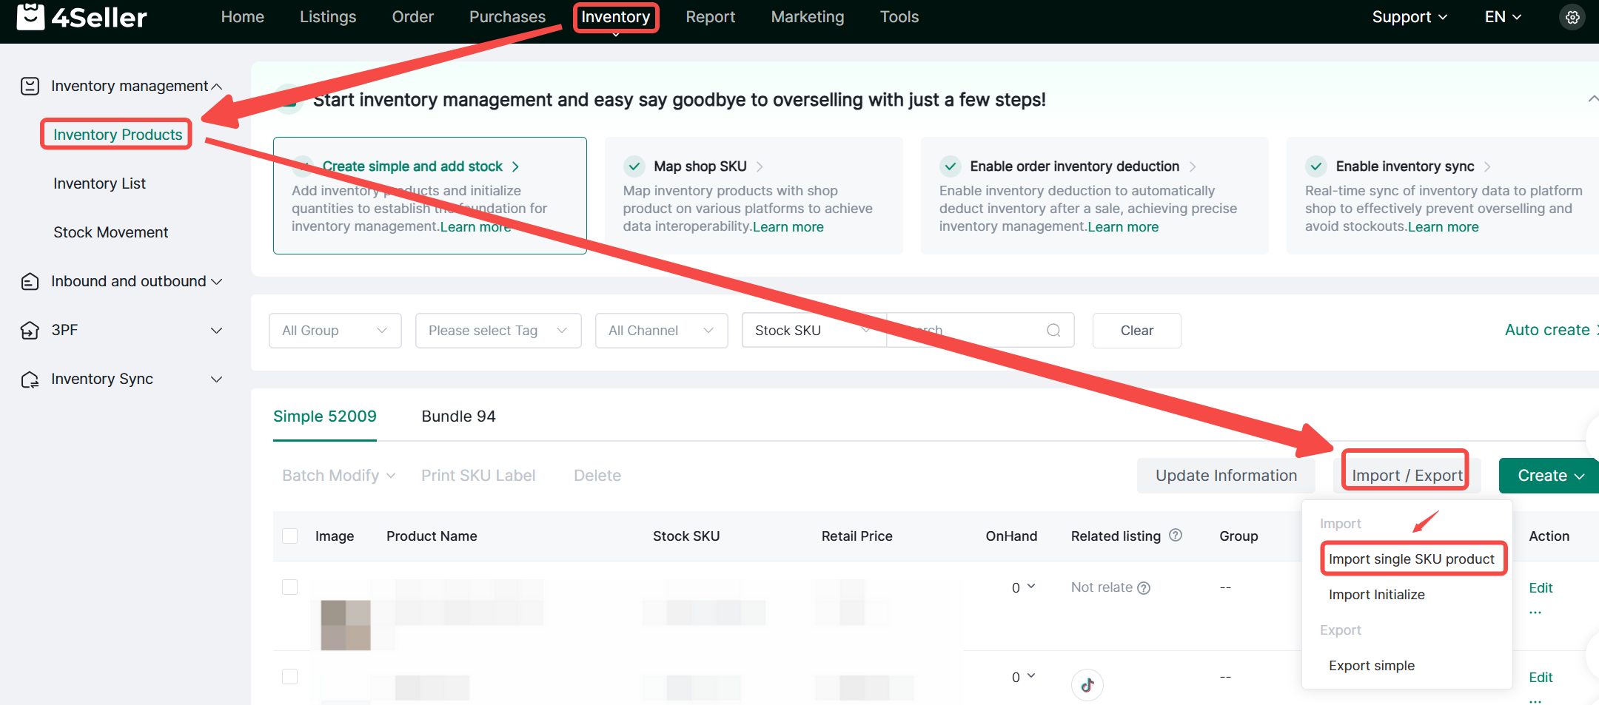
Task: Open the All Group dropdown
Action: pos(335,331)
